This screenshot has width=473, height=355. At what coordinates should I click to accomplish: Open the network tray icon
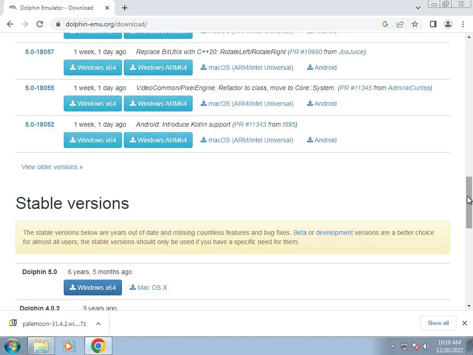coord(404,346)
